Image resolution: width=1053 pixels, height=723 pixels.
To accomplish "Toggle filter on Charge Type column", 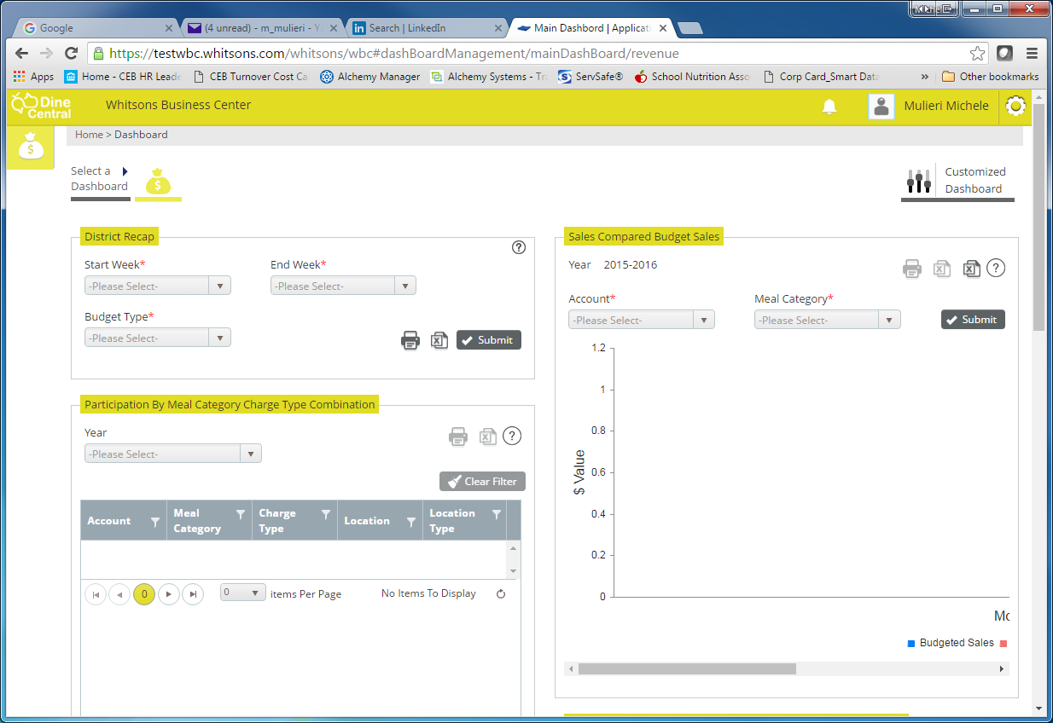I will pos(325,515).
